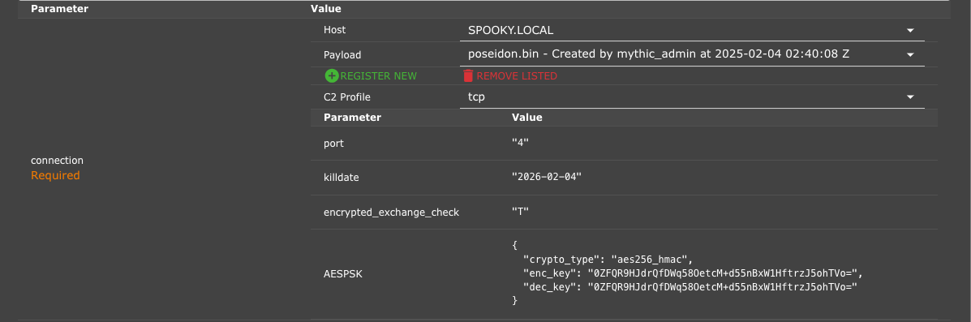This screenshot has width=971, height=322.
Task: Click the top Value column header
Action: click(x=326, y=9)
